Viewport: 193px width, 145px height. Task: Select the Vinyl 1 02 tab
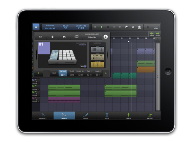pos(72,73)
